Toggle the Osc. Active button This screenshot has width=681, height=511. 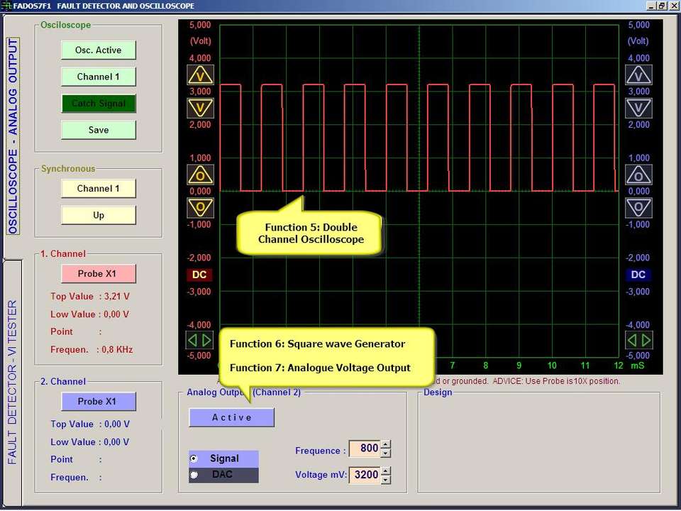click(99, 50)
